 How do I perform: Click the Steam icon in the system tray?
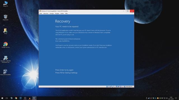(149, 98)
